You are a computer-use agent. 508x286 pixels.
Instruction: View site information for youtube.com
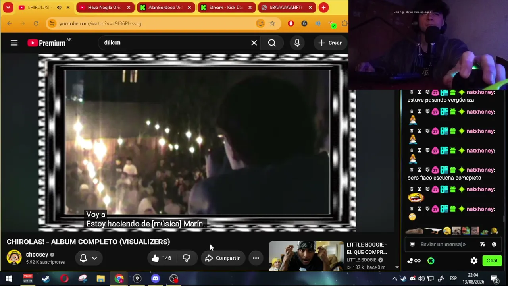[52, 23]
